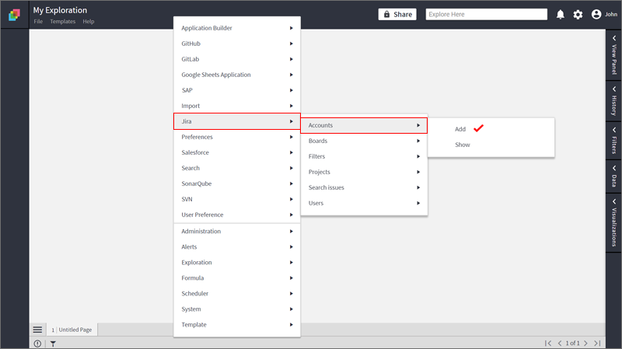Click the app logo icon

[14, 15]
